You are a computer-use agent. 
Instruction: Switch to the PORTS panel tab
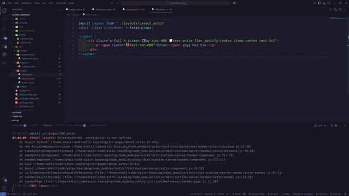tap(60, 126)
